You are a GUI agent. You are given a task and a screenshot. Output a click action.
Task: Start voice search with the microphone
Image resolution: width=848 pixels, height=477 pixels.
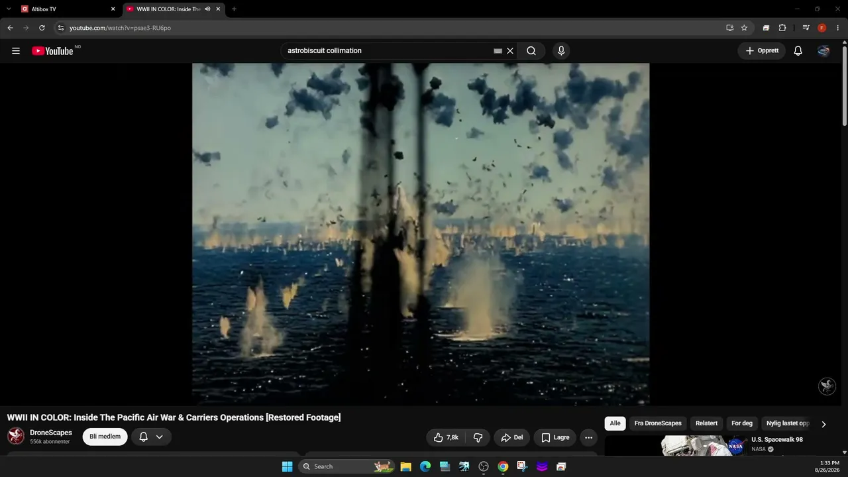pyautogui.click(x=561, y=51)
